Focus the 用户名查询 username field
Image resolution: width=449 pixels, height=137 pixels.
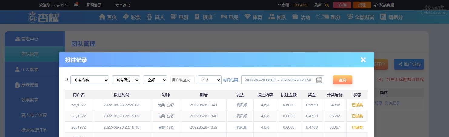182,80
